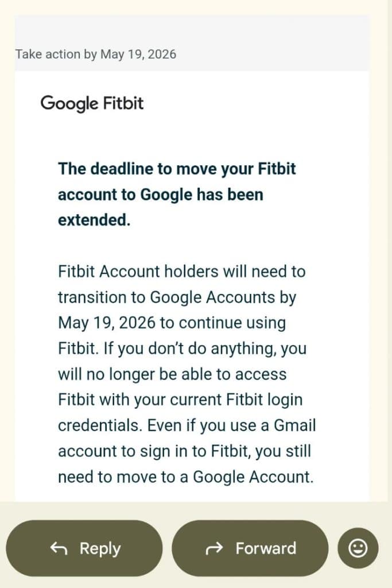Click the Reply button
The height and width of the screenshot is (588, 392).
point(84,548)
